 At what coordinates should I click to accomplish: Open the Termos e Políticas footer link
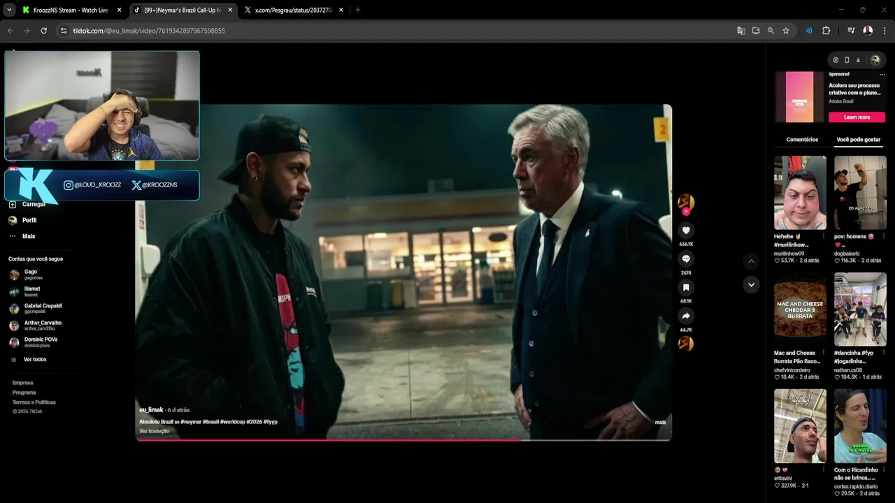pos(34,402)
